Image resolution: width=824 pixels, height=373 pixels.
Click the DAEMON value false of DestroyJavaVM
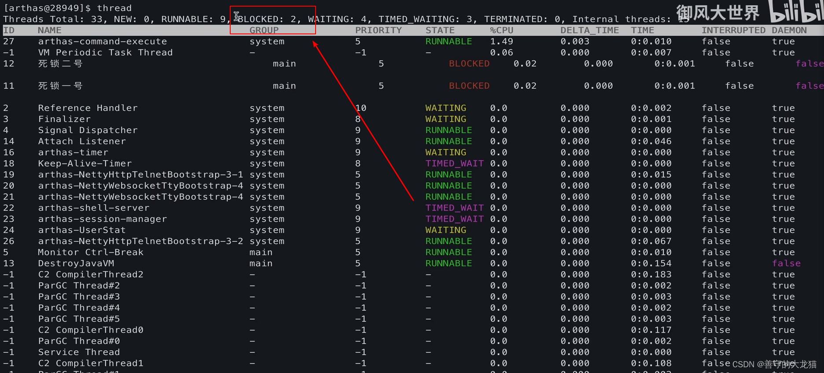tap(787, 263)
